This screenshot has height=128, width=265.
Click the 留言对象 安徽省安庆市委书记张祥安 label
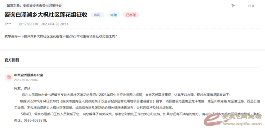coord(34,6)
